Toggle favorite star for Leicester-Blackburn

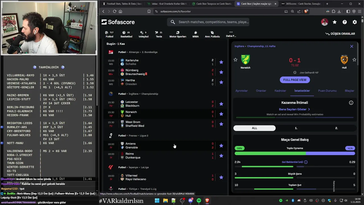(x=221, y=104)
